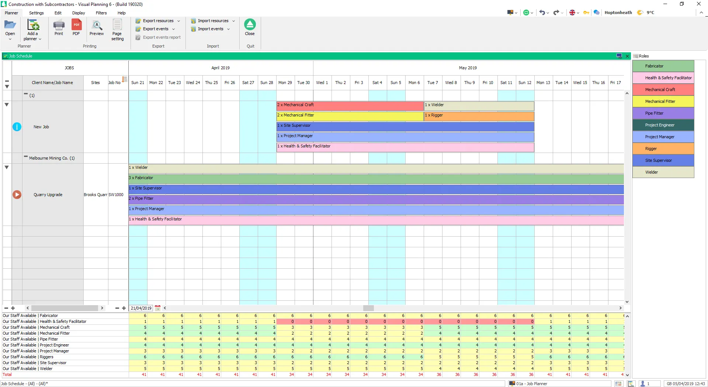Click the orange play icon beside Quarry Upgrade
The image size is (708, 387).
coord(17,195)
